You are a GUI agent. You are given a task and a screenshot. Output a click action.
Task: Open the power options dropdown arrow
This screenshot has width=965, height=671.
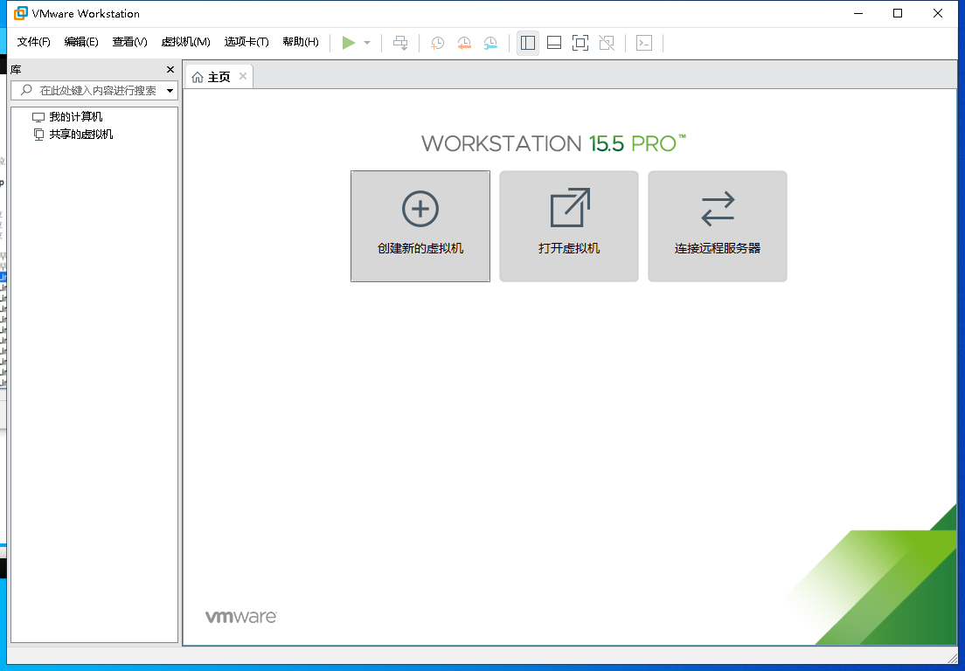point(367,43)
